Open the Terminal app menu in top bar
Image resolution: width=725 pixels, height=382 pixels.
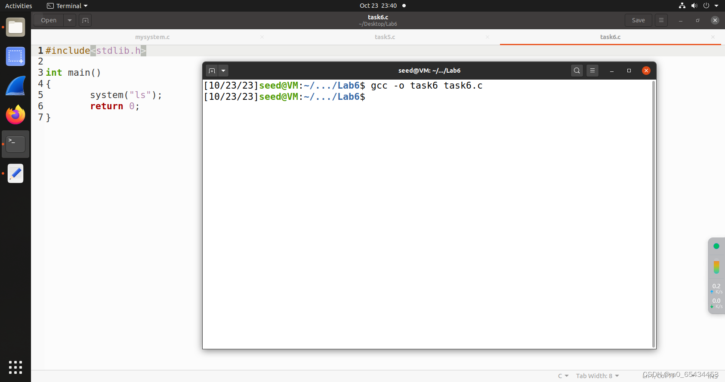pos(67,6)
